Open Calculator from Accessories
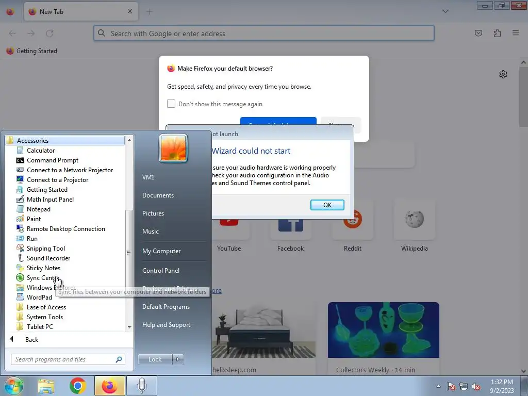Screen dimensions: 528x396 [40, 151]
